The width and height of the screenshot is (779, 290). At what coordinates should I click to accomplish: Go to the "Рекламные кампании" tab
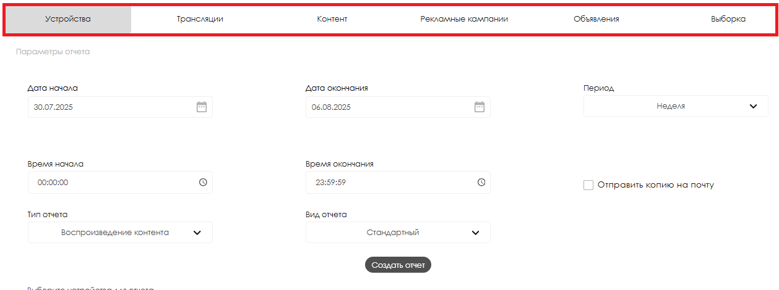pyautogui.click(x=464, y=19)
